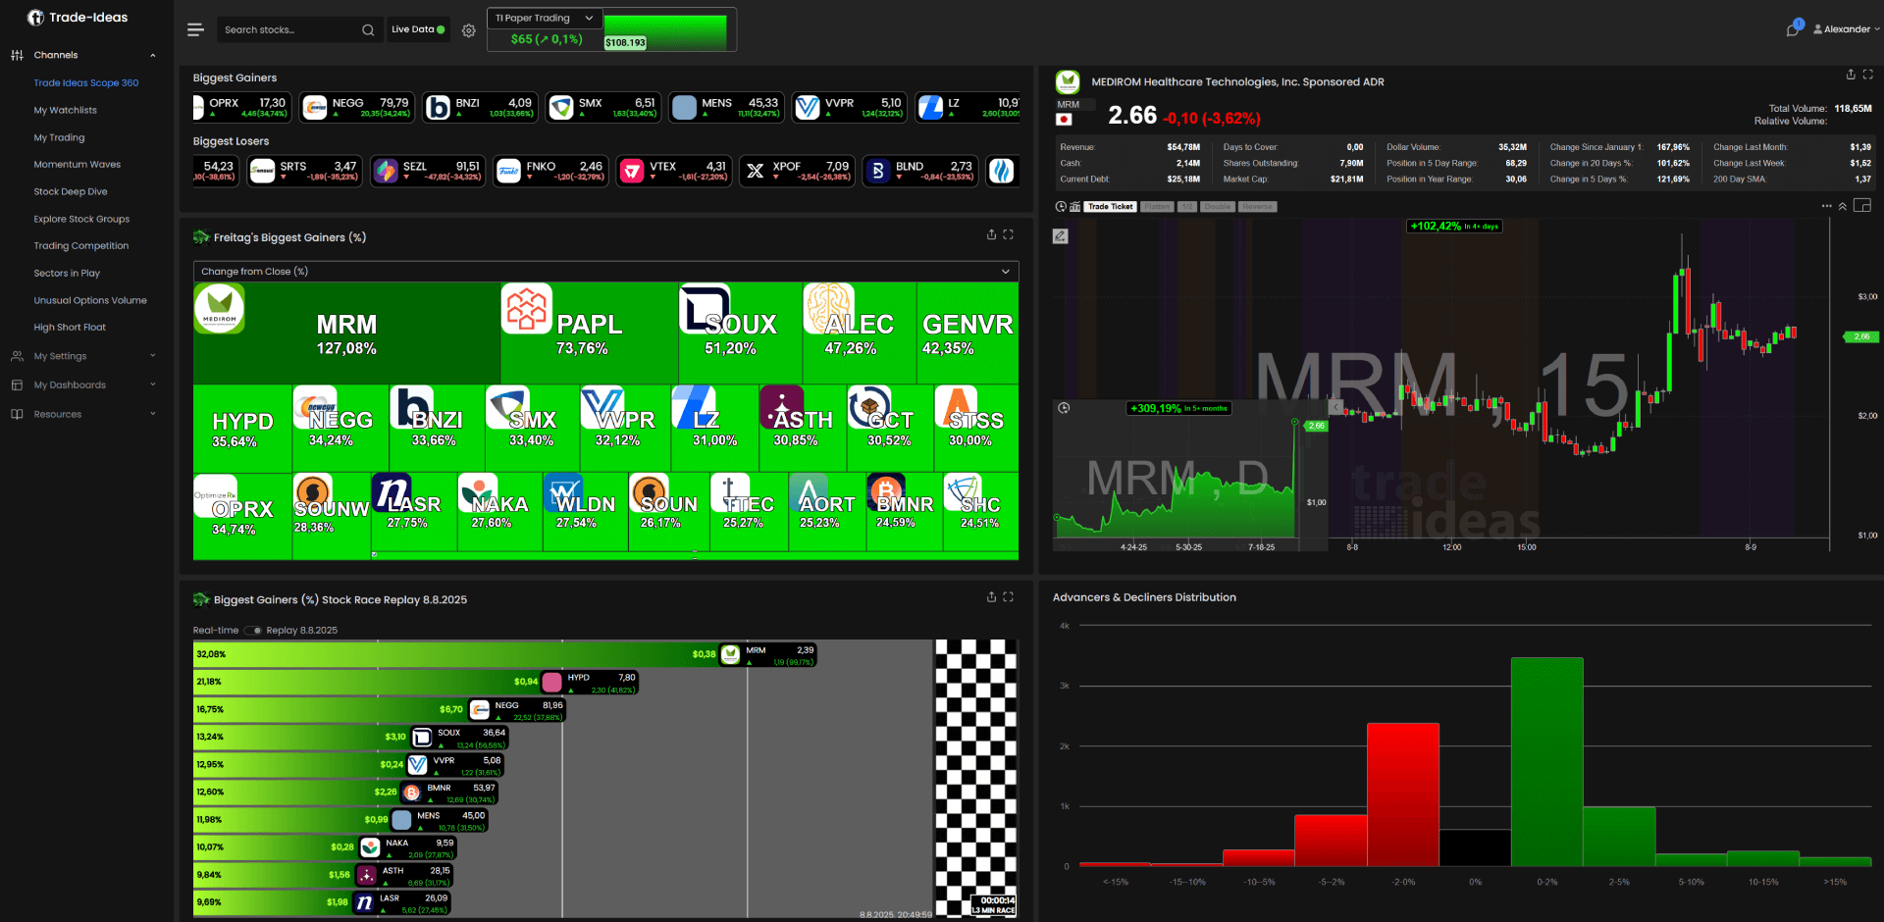Screen dimensions: 1884x922
Task: Select the SOUX heatmap tile
Action: click(x=740, y=333)
